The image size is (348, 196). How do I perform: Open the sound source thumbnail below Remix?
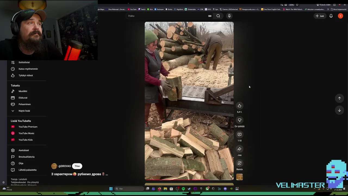(x=240, y=177)
